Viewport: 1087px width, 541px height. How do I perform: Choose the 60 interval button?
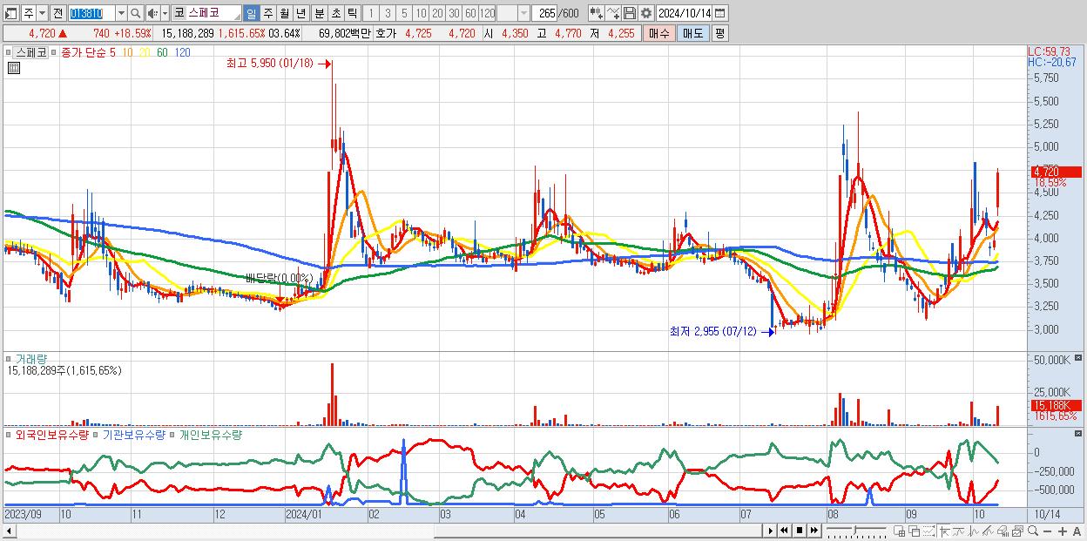coord(470,13)
